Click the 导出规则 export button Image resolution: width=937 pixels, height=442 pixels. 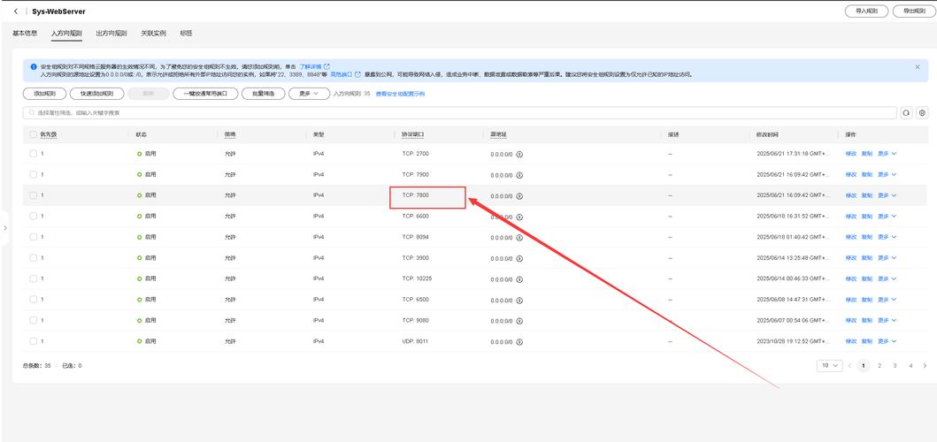click(x=914, y=11)
